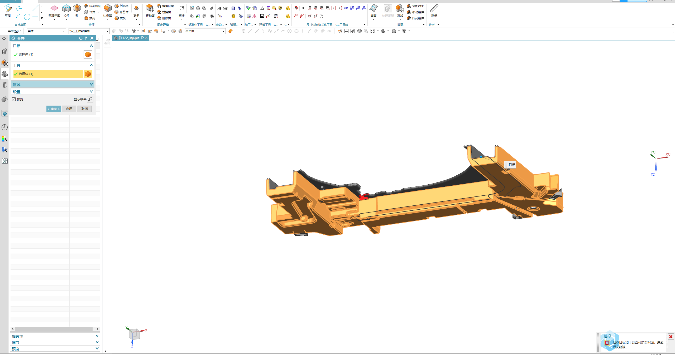Click 阵列特征 pattern feature
The image size is (675, 355).
[x=93, y=6]
